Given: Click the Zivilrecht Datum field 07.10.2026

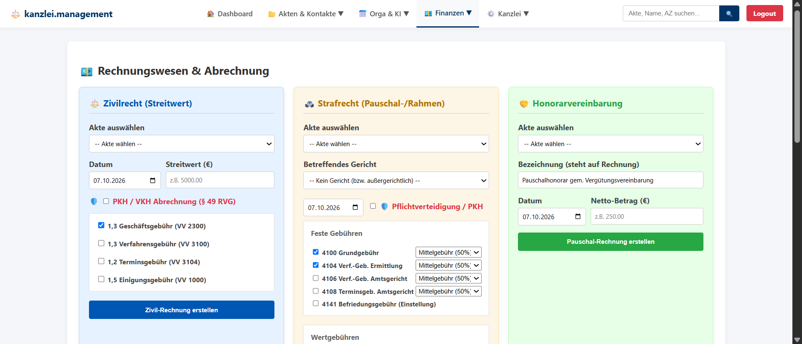Looking at the screenshot, I should pyautogui.click(x=125, y=180).
